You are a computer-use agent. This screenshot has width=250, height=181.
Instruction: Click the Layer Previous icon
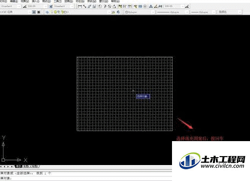point(118,12)
